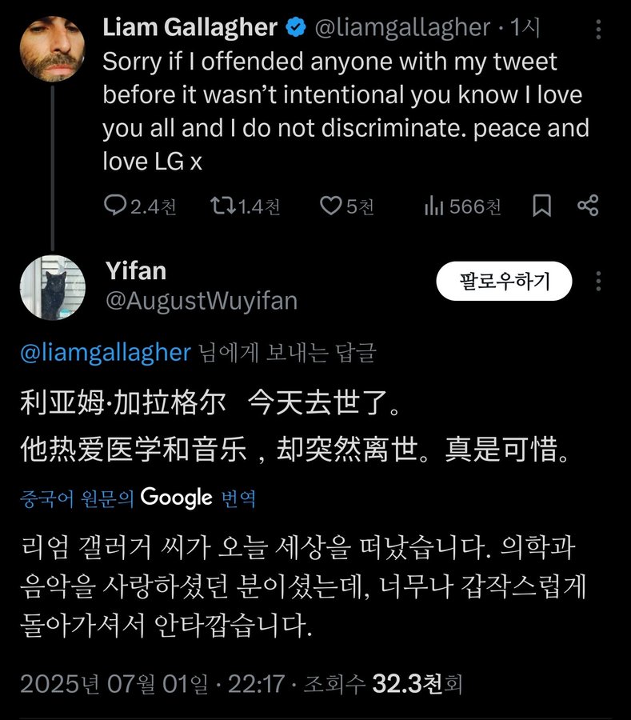Click the @liamgallagher mention link in reply

point(105,353)
